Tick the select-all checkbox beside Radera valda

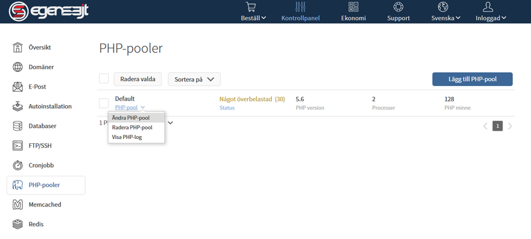click(x=104, y=78)
